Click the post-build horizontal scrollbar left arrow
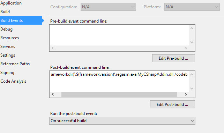Viewport: 224px width, 133px height. tap(53, 94)
